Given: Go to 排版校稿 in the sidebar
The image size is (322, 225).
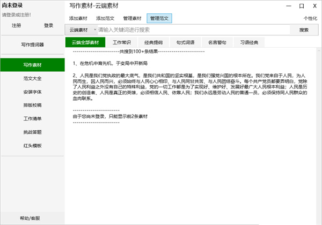Looking at the screenshot, I should tap(32, 105).
